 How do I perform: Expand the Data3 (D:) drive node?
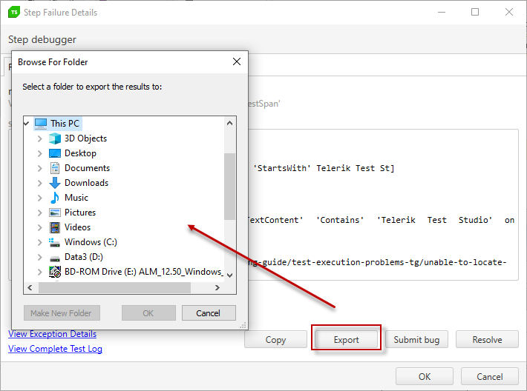[39, 257]
